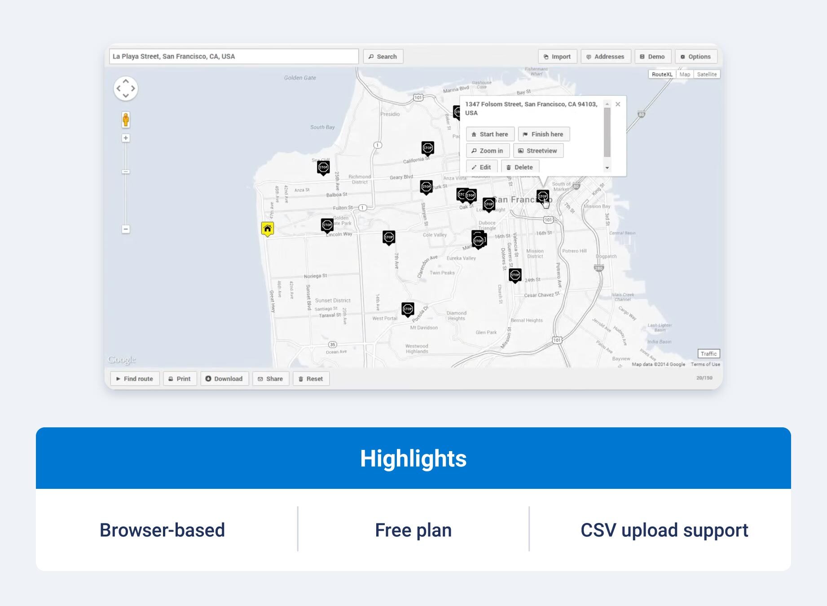Open the Addresses list
Viewport: 827px width, 606px height.
[x=606, y=57]
